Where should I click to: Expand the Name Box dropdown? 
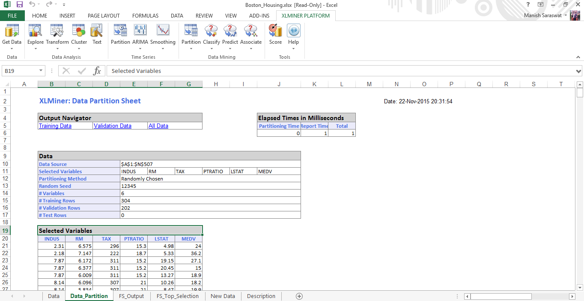pos(41,71)
